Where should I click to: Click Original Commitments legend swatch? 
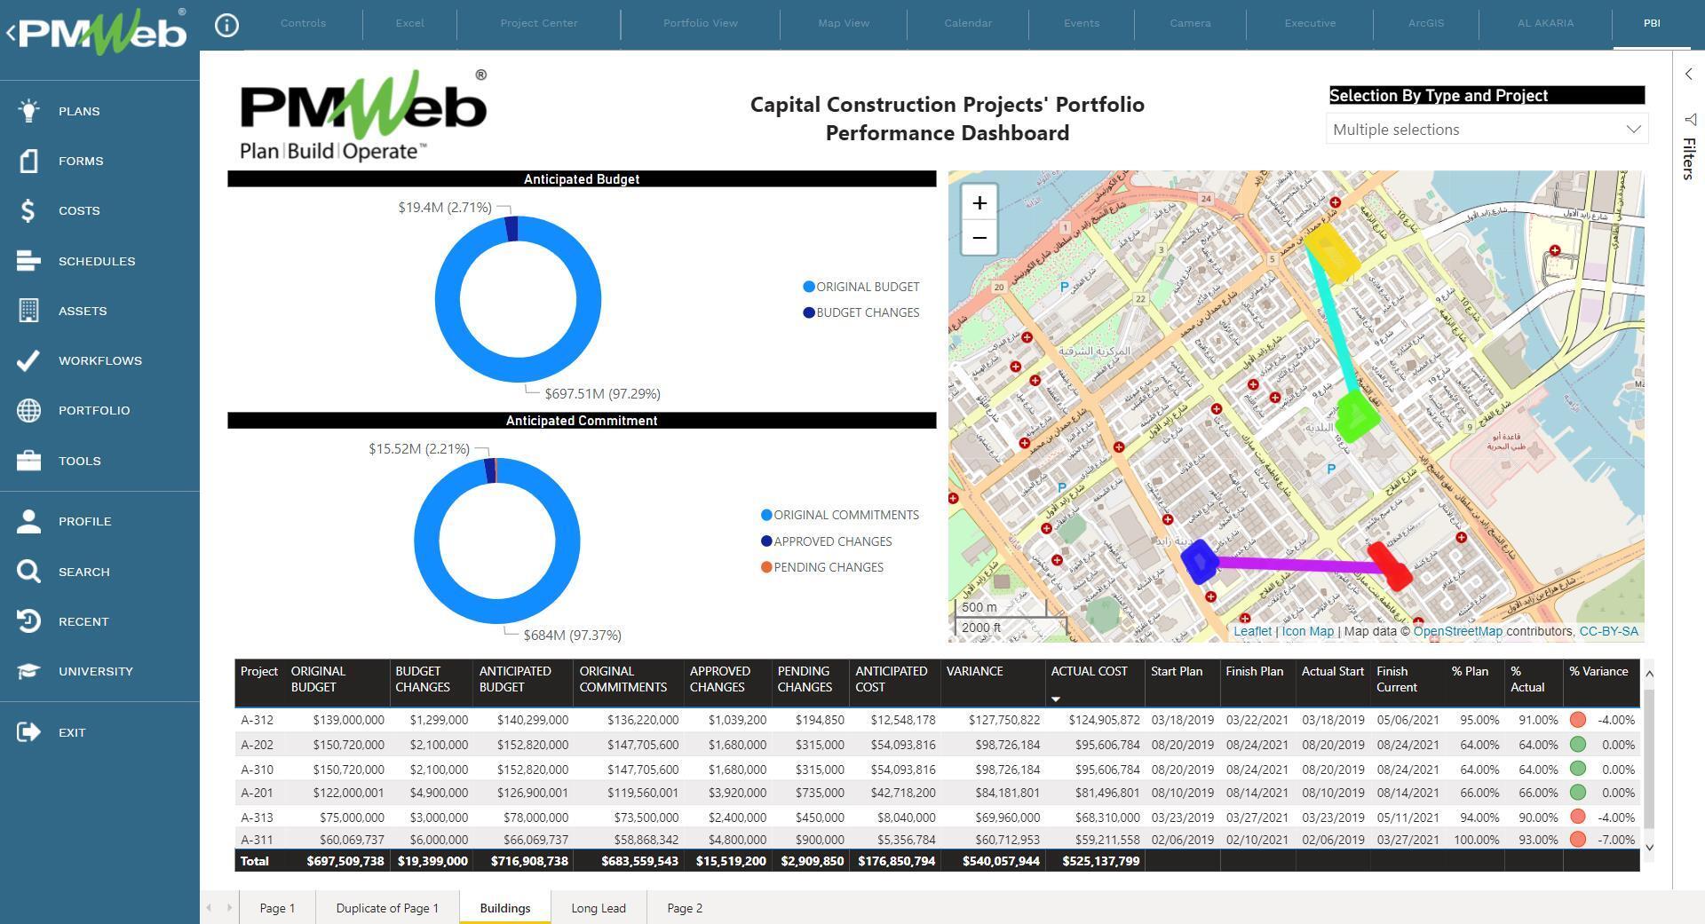[x=766, y=515]
